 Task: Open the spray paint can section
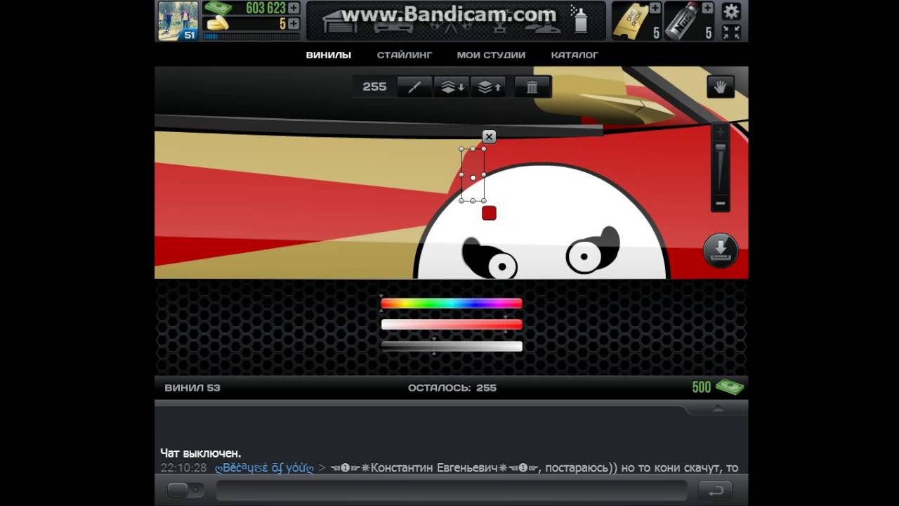tap(580, 20)
